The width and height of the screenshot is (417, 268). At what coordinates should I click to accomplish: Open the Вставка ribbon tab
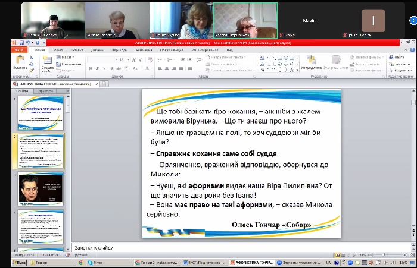point(77,50)
